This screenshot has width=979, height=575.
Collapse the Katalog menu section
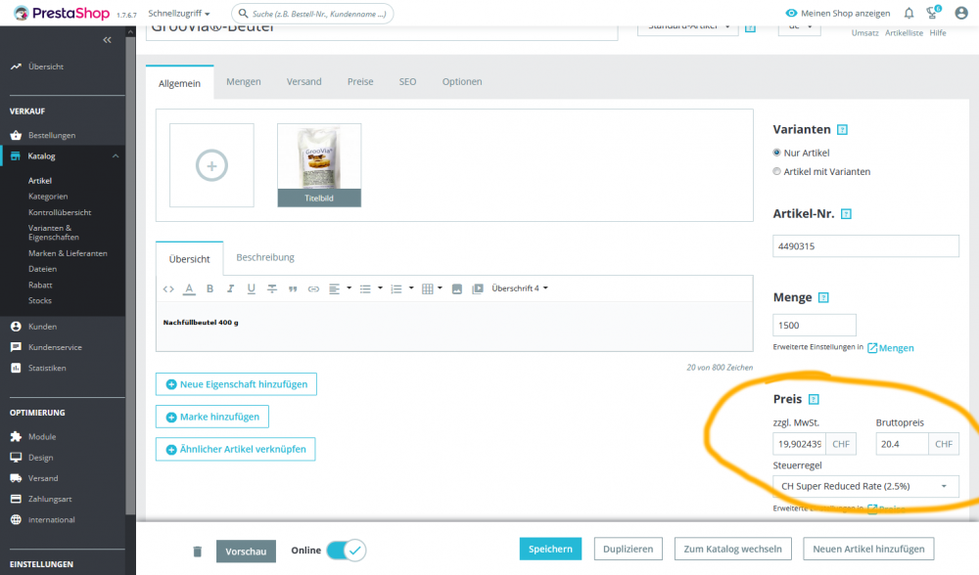116,155
